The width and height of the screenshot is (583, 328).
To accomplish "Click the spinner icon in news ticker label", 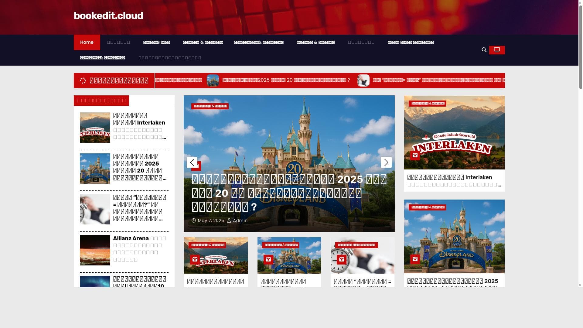I will click(x=83, y=80).
